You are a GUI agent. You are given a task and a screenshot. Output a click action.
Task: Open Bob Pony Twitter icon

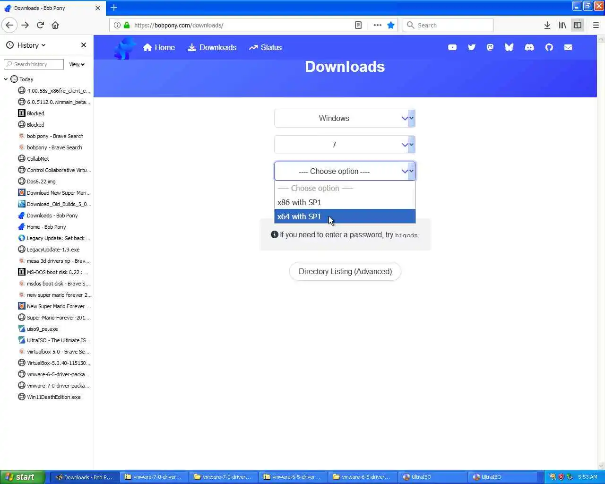(471, 47)
